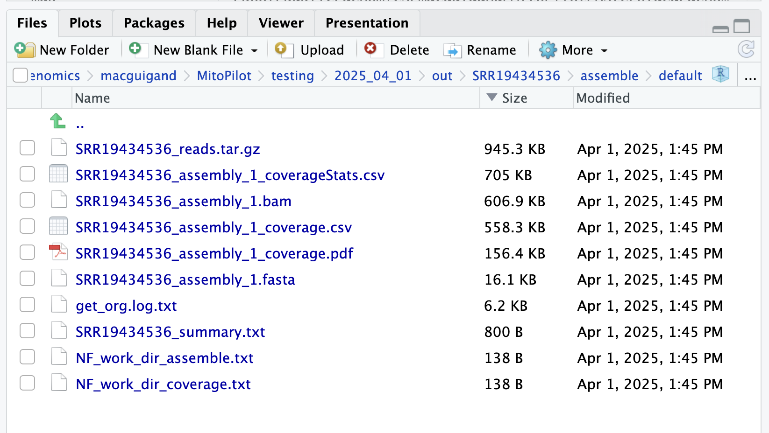This screenshot has height=433, width=769.
Task: Refresh the file listing
Action: (x=746, y=49)
